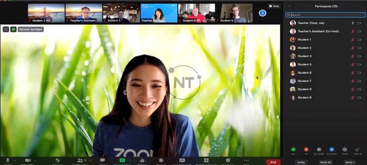Click the green Share Screen icon
The image size is (367, 165).
pyautogui.click(x=122, y=160)
